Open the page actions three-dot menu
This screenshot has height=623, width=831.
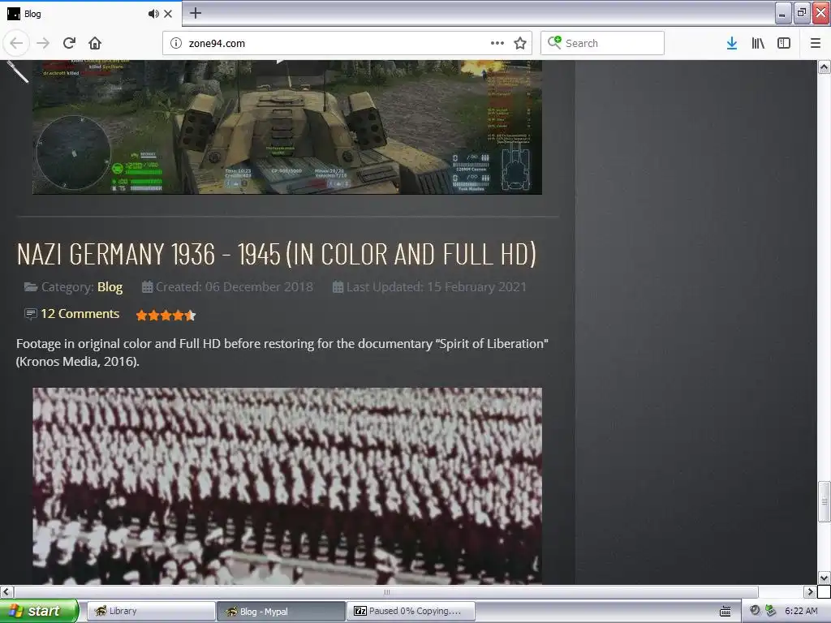click(497, 43)
